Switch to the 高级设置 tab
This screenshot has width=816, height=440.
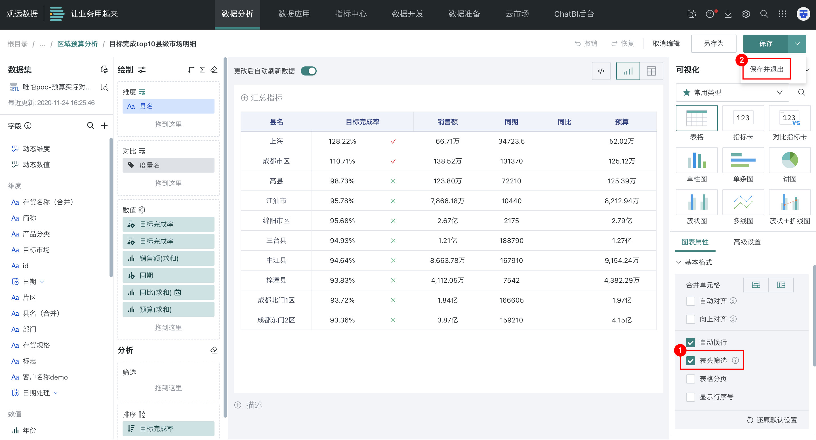tap(747, 242)
